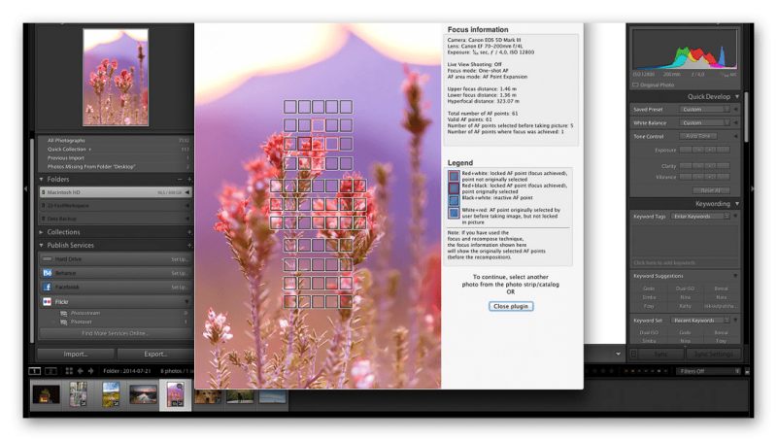Toggle the right panel with the edge arrow
777x441 pixels.
[x=752, y=188]
